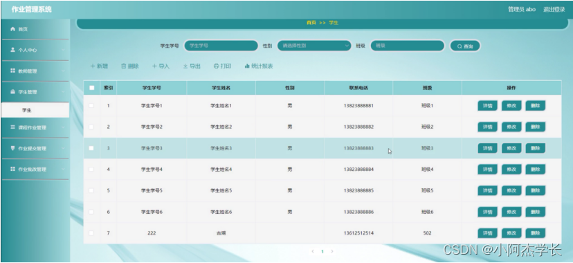Click 管理员 abo in header

tap(522, 10)
